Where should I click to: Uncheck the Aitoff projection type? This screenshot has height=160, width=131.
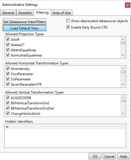[x=8, y=39]
